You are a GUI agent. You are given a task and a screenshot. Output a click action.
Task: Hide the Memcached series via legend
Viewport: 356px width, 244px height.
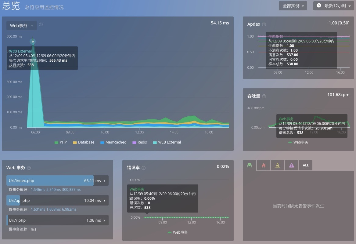point(113,142)
